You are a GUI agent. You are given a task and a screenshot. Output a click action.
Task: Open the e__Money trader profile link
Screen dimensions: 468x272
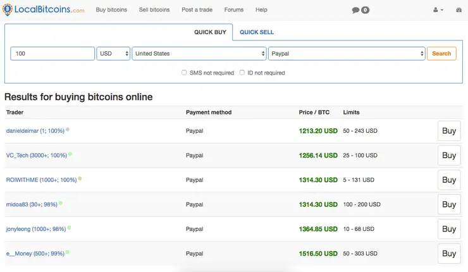pos(35,254)
